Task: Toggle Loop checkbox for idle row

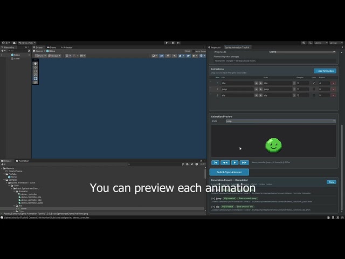Action: (x=314, y=83)
